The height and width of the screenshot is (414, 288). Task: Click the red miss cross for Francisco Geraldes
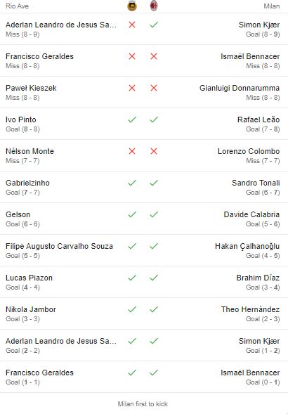tap(132, 56)
